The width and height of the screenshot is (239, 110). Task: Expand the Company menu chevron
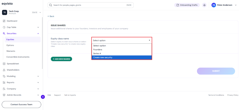(x=38, y=89)
